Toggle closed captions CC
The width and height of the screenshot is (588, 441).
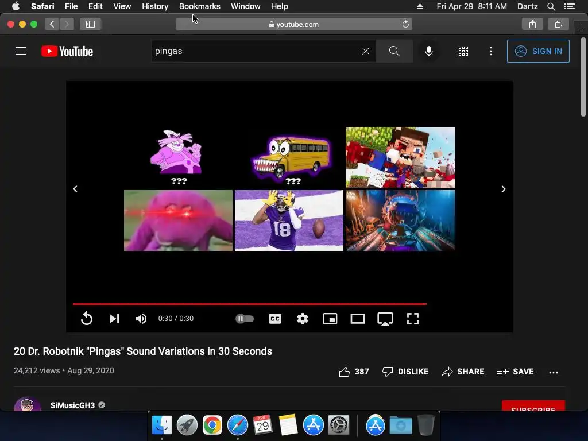coord(275,318)
